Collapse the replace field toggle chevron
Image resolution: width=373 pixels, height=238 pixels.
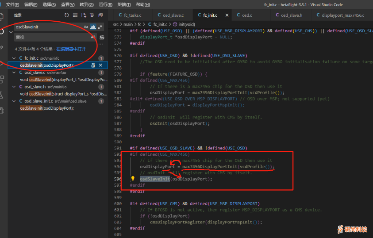(11, 32)
